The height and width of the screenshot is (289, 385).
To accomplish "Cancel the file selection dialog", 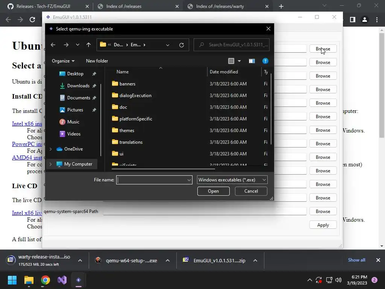I will pyautogui.click(x=251, y=191).
